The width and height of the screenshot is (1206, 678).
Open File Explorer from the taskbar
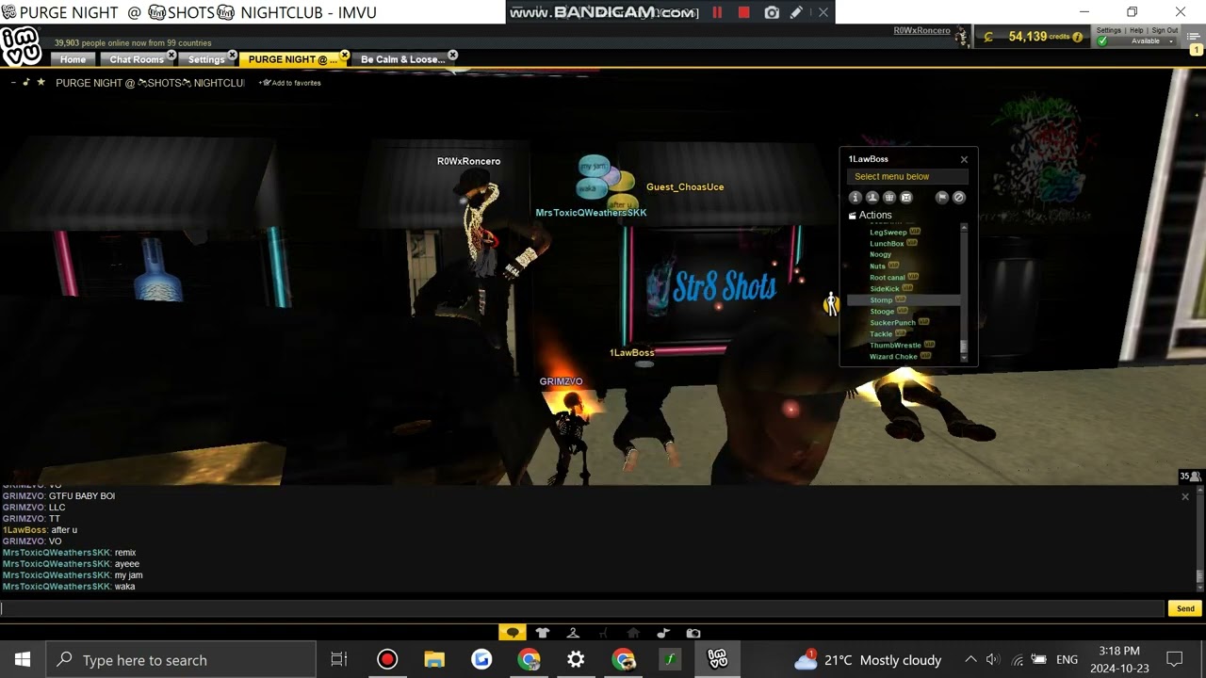[434, 660]
